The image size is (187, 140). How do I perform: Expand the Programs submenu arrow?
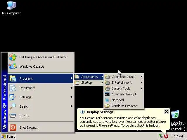[72, 78]
